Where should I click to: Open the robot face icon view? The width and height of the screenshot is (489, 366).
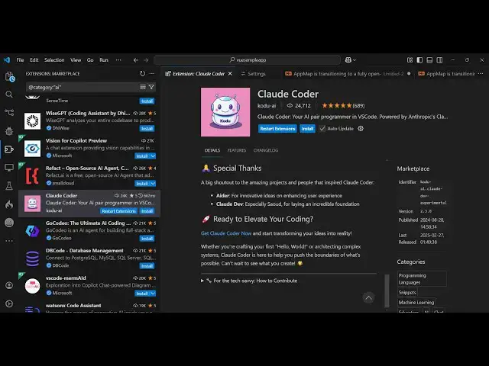click(x=9, y=223)
